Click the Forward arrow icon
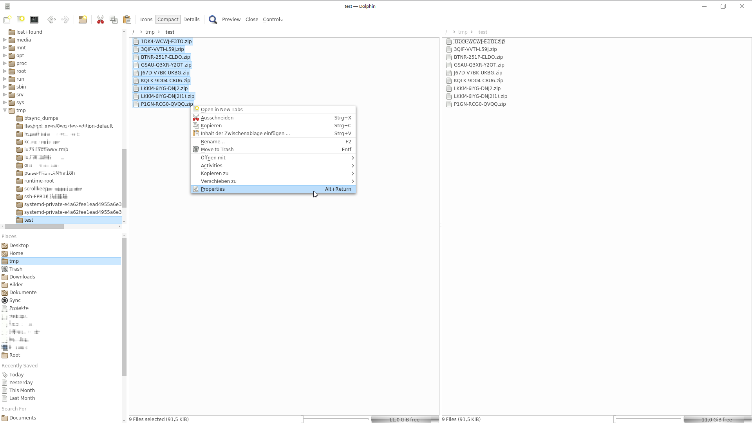752x423 pixels. click(x=65, y=20)
